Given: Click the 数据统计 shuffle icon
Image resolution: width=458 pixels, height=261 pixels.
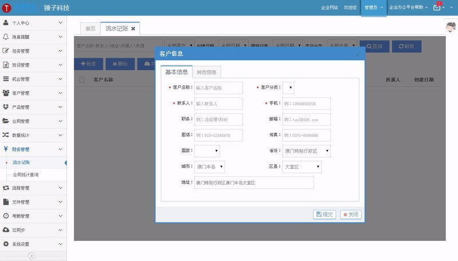Looking at the screenshot, I should tap(6, 135).
